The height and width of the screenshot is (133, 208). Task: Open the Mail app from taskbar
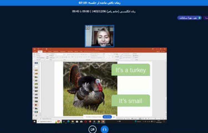81,122
